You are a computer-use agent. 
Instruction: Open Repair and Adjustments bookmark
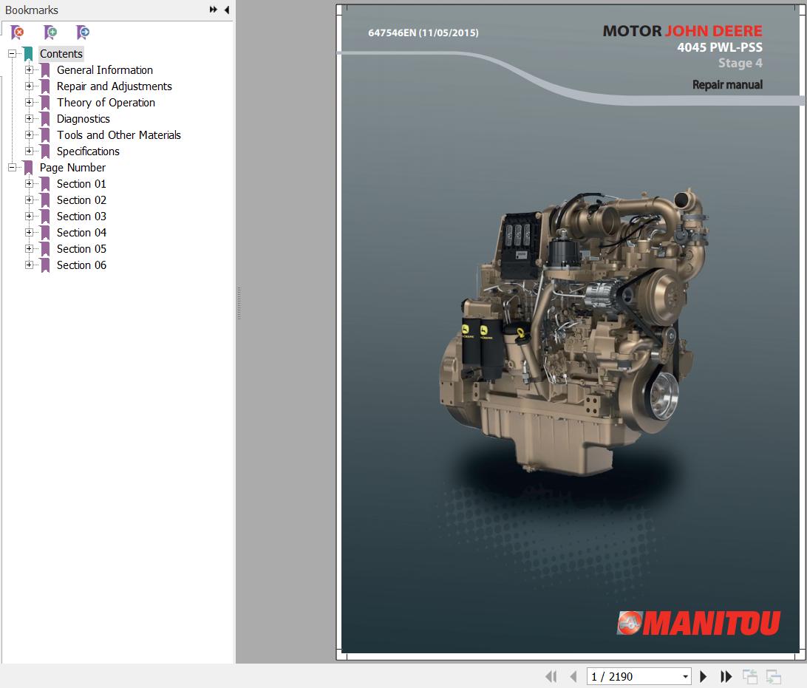pyautogui.click(x=115, y=86)
